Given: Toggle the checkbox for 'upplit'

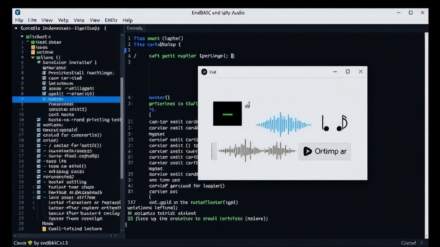Looking at the screenshot, I should (44, 93).
